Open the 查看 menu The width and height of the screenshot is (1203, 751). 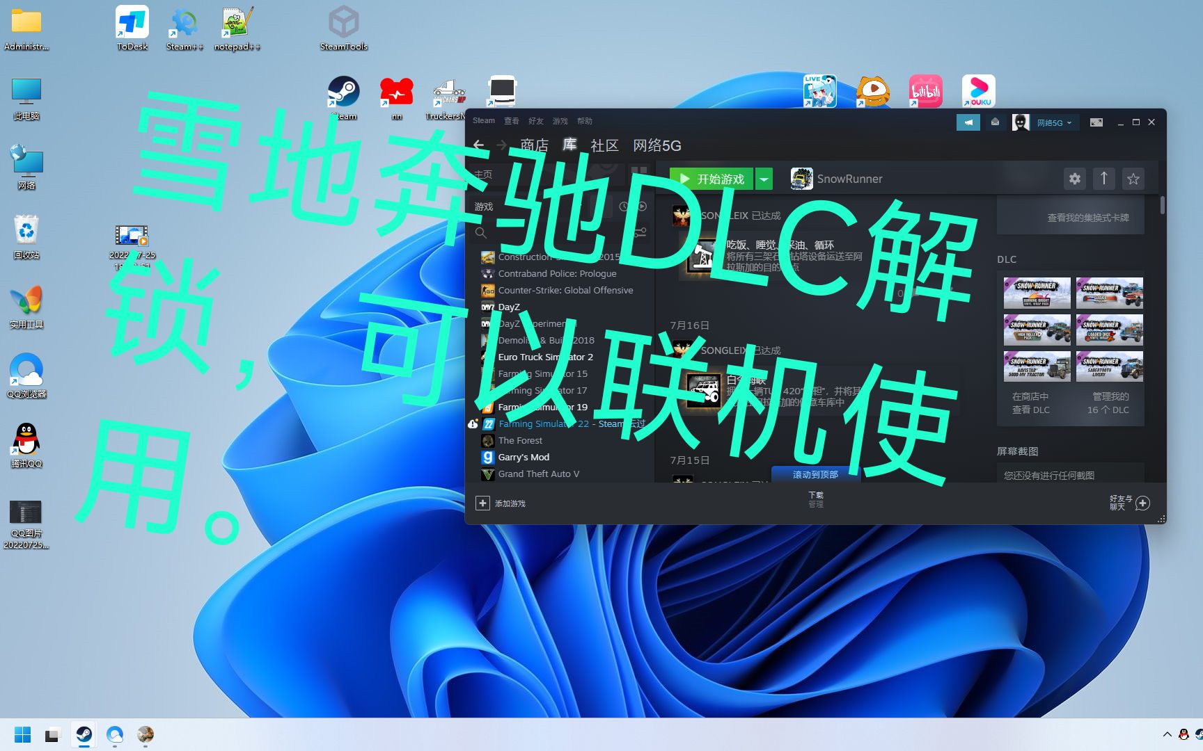coord(512,121)
